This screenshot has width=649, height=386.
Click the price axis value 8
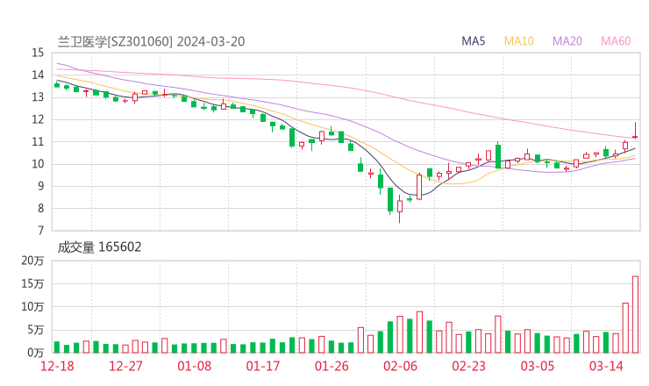pos(40,208)
